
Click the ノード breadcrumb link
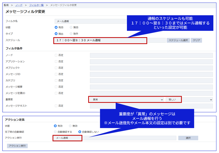coord(19,5)
